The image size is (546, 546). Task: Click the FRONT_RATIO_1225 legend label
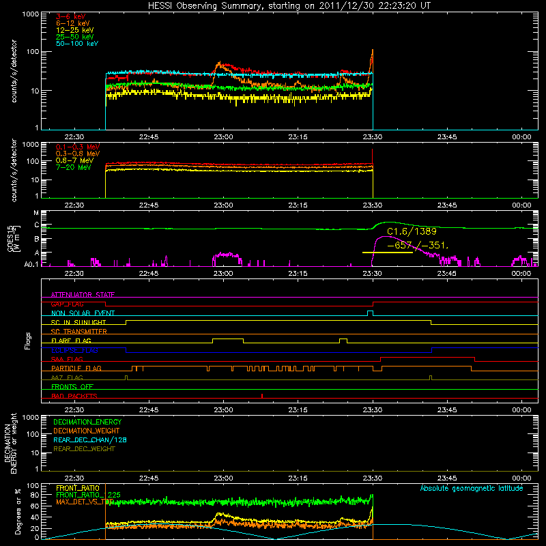[x=89, y=495]
